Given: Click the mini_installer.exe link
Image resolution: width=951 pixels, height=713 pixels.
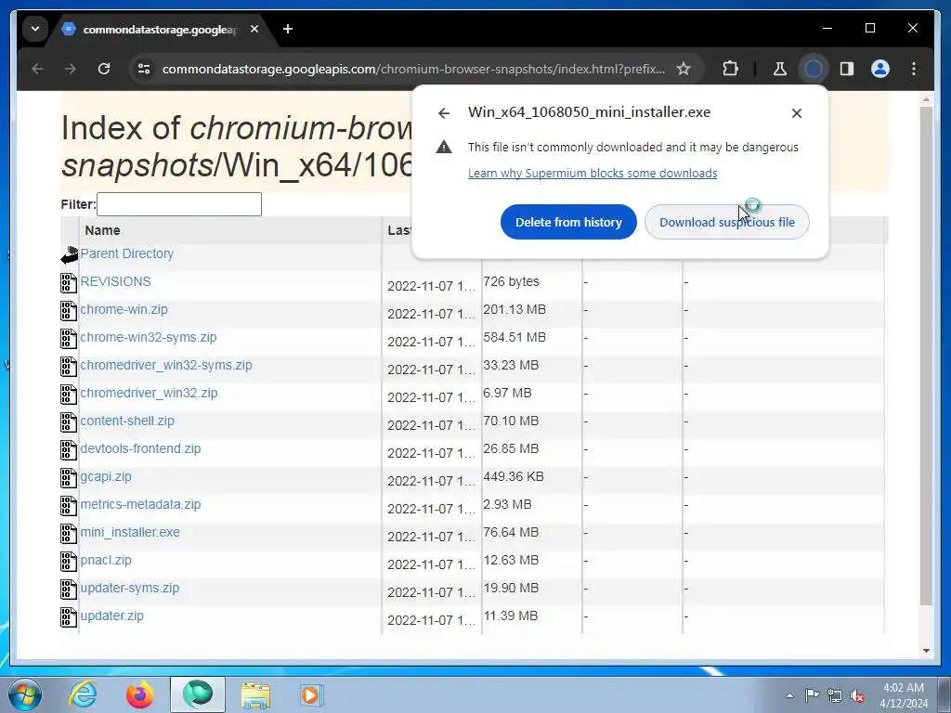Looking at the screenshot, I should click(x=130, y=532).
